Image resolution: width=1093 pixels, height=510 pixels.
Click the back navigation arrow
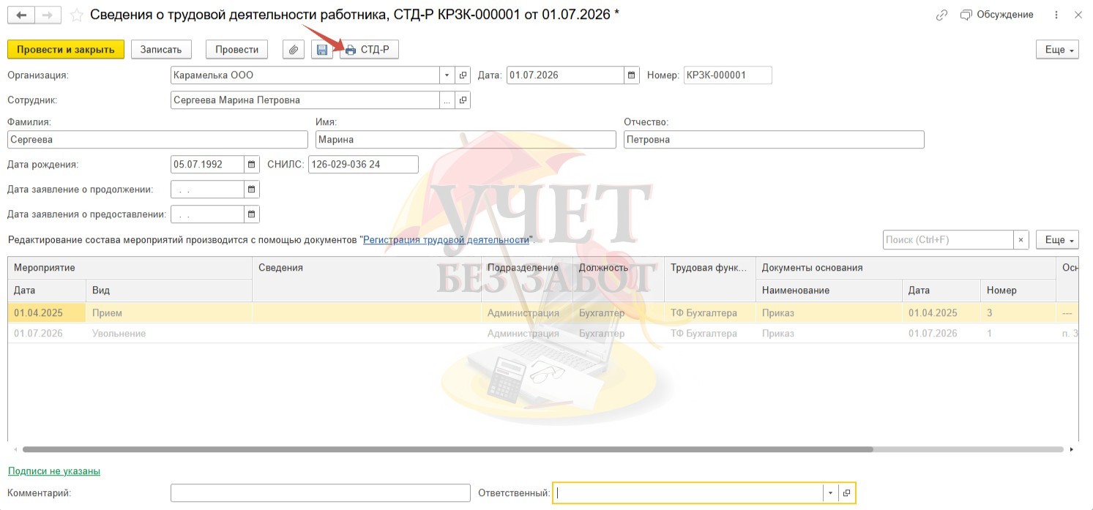tap(21, 15)
